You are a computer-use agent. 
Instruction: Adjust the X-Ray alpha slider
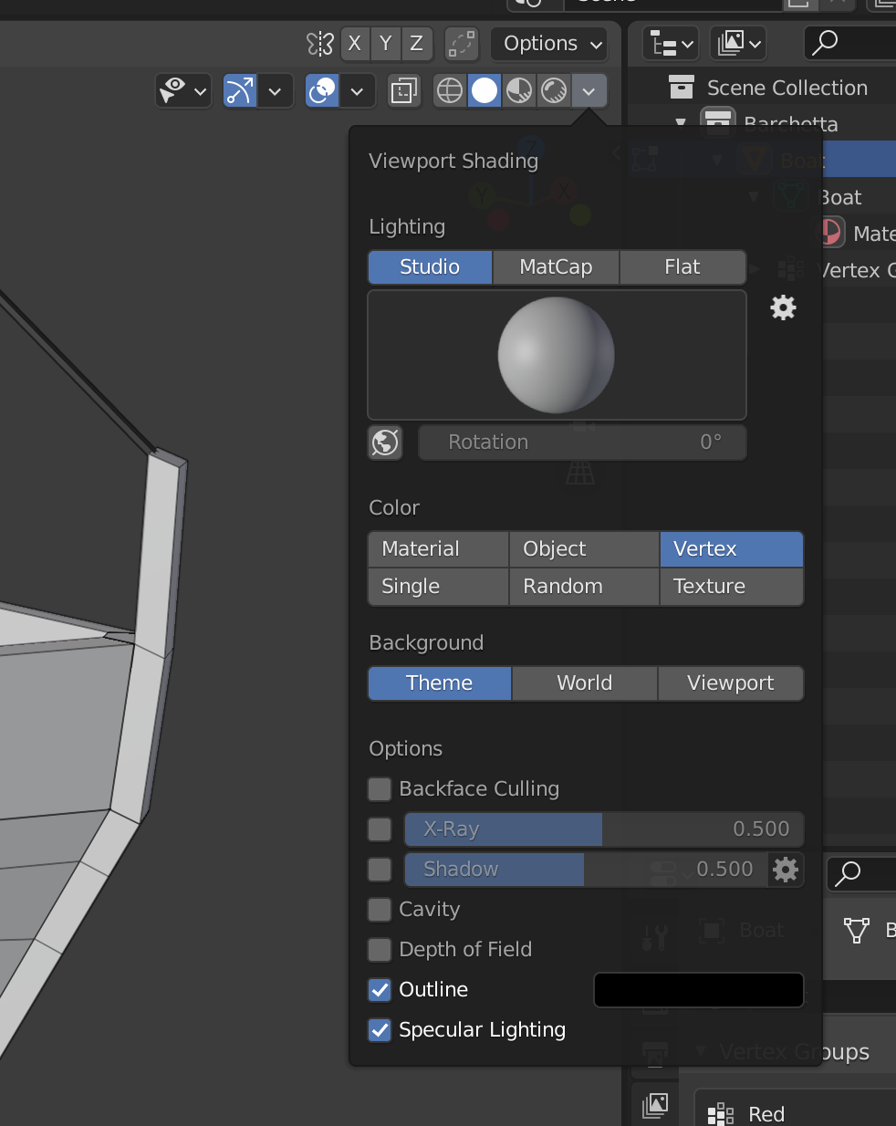(604, 829)
